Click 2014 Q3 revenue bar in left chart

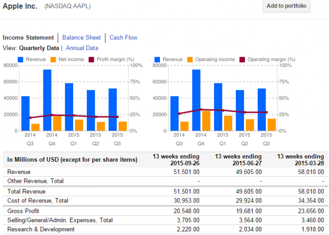point(26,114)
